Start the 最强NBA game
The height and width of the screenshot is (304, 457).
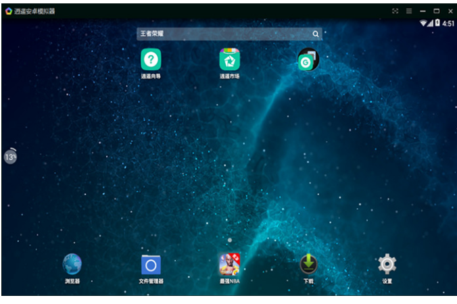coord(229,263)
